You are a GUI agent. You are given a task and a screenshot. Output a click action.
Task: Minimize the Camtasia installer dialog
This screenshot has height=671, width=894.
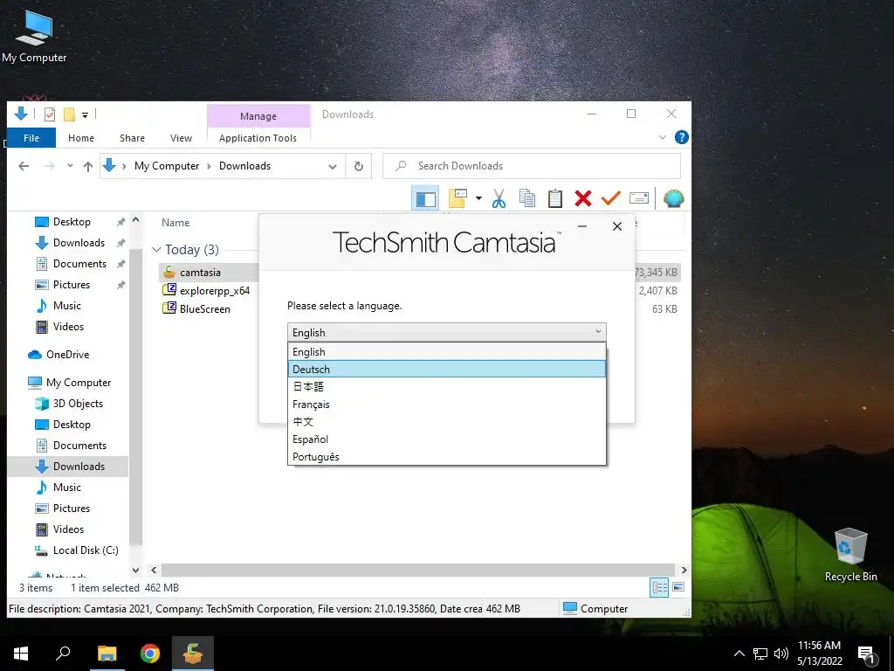coord(582,226)
